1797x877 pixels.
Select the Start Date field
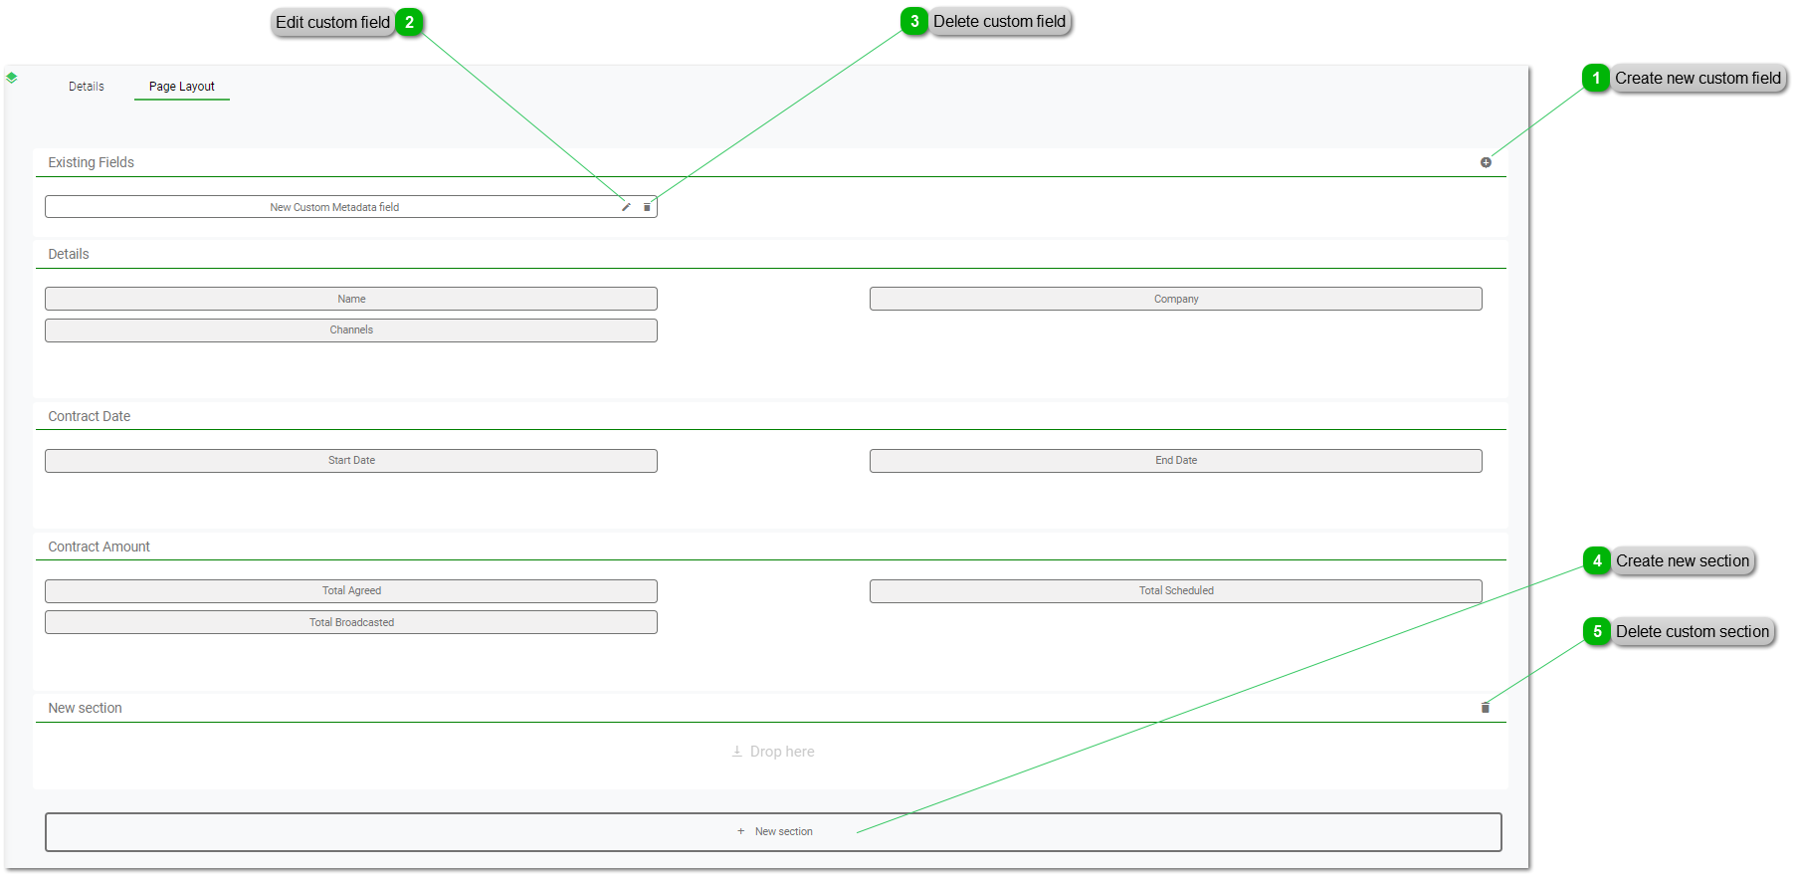coord(351,461)
